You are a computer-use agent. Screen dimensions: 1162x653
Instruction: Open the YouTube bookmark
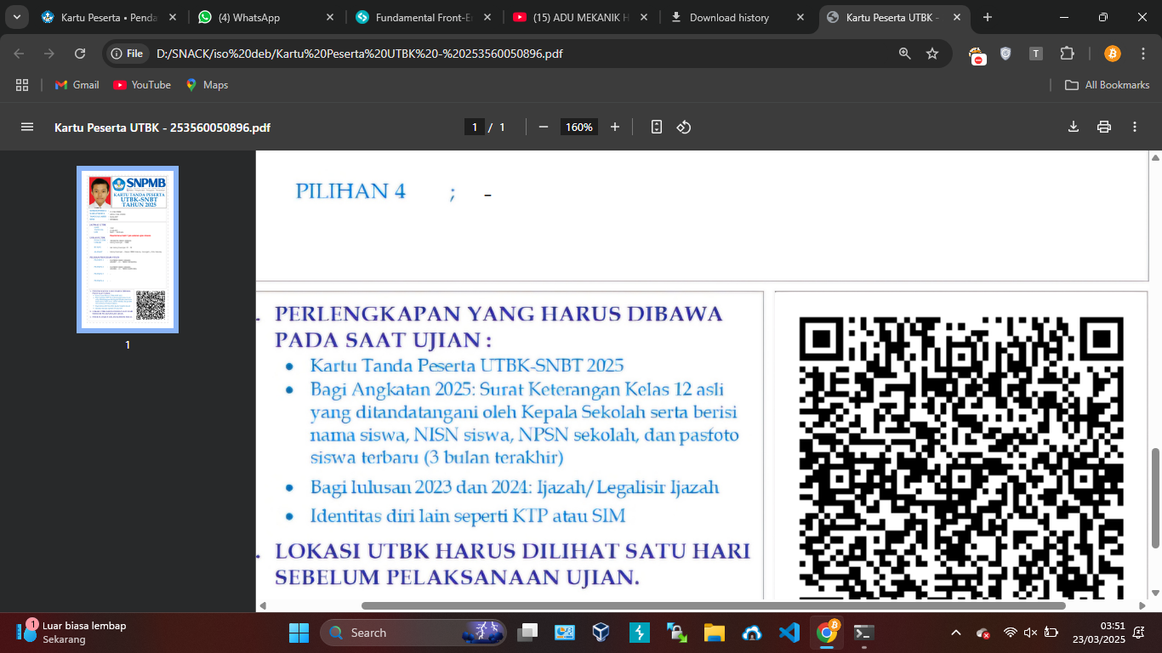pyautogui.click(x=142, y=85)
